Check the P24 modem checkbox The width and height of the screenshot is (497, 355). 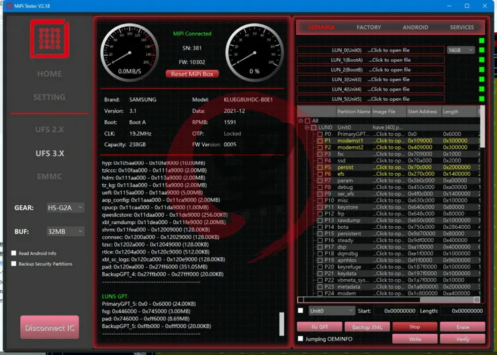[x=320, y=293]
